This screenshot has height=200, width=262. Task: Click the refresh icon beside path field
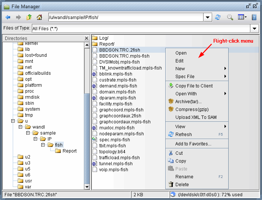click(x=218, y=17)
